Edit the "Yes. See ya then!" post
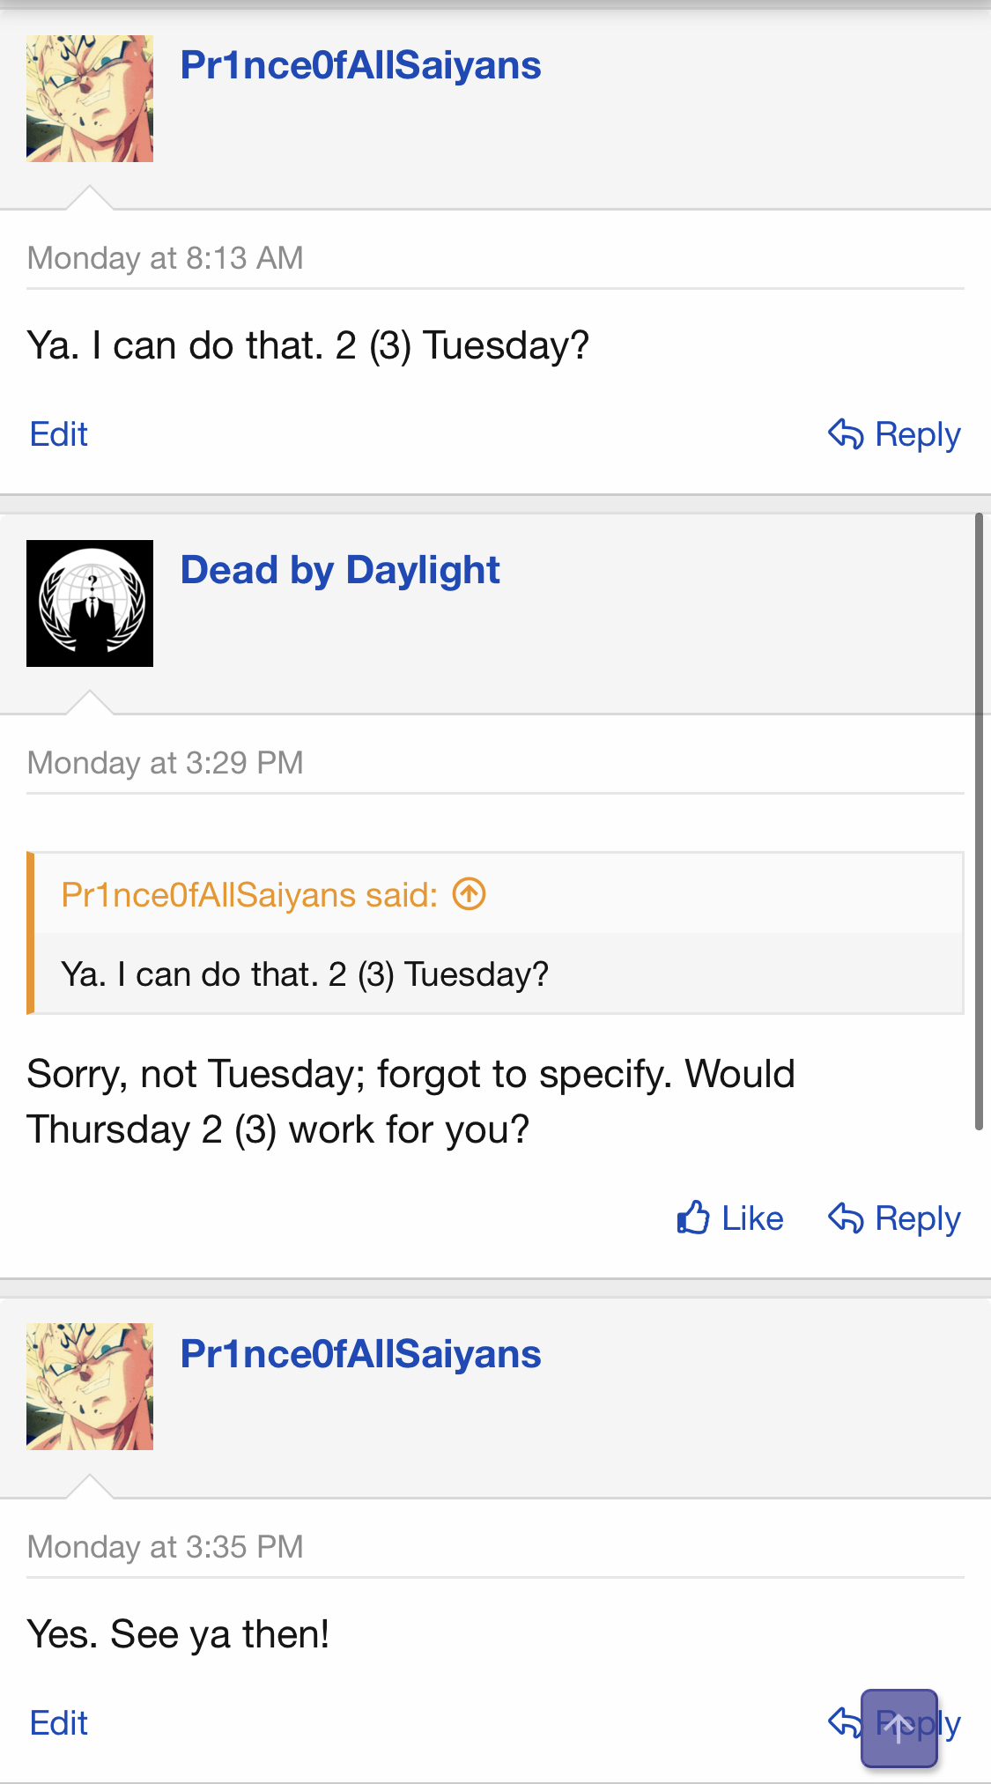The height and width of the screenshot is (1784, 991). coord(59,1723)
